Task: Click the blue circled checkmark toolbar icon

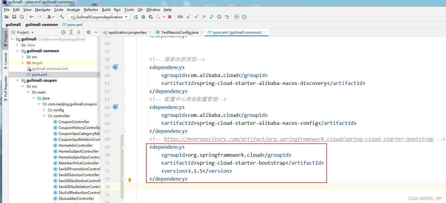Action: [x=244, y=17]
